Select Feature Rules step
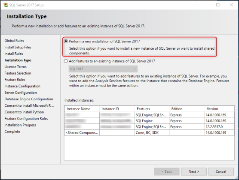239x180 pixels. point(15,80)
